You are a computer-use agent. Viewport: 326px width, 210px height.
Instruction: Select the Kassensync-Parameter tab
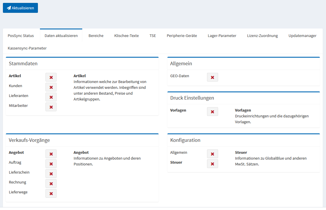point(27,48)
